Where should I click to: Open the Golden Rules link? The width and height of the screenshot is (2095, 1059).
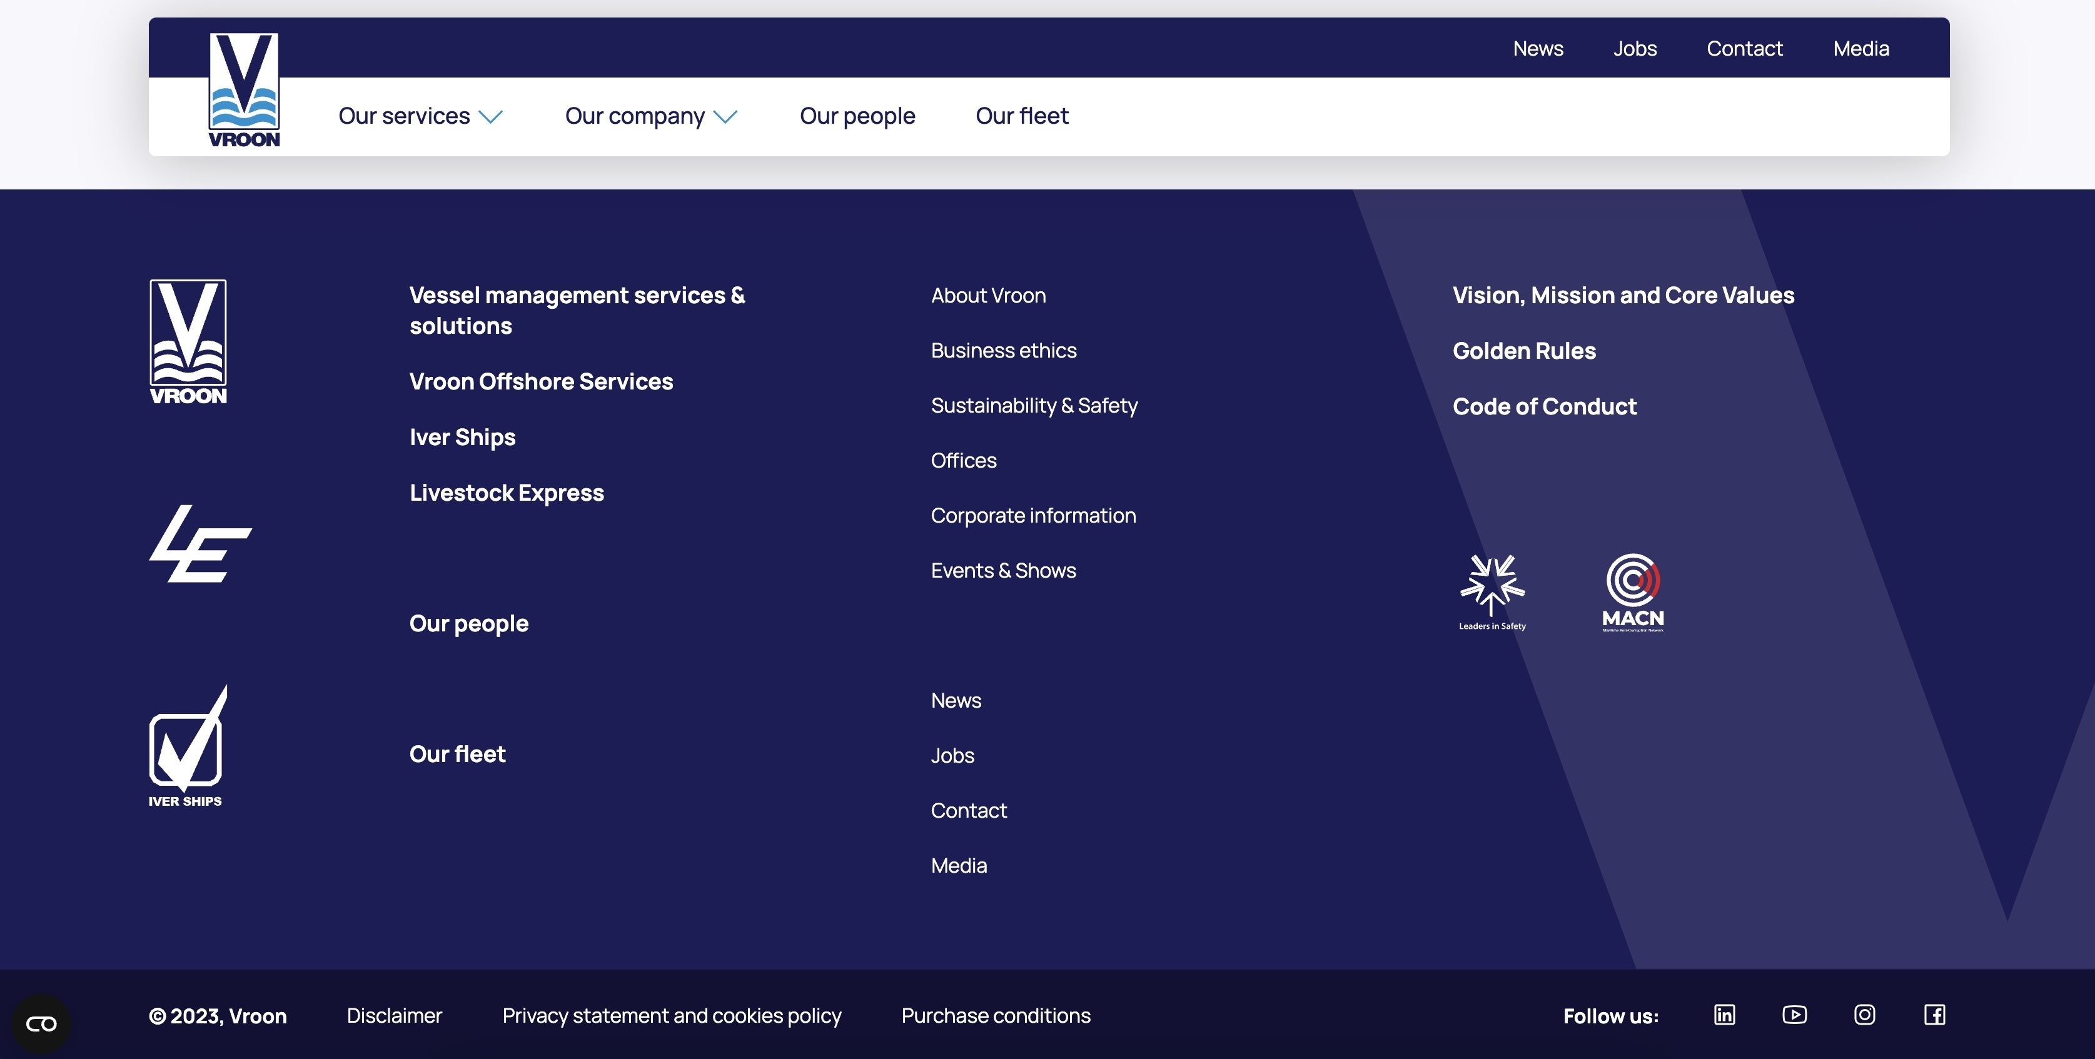point(1524,351)
